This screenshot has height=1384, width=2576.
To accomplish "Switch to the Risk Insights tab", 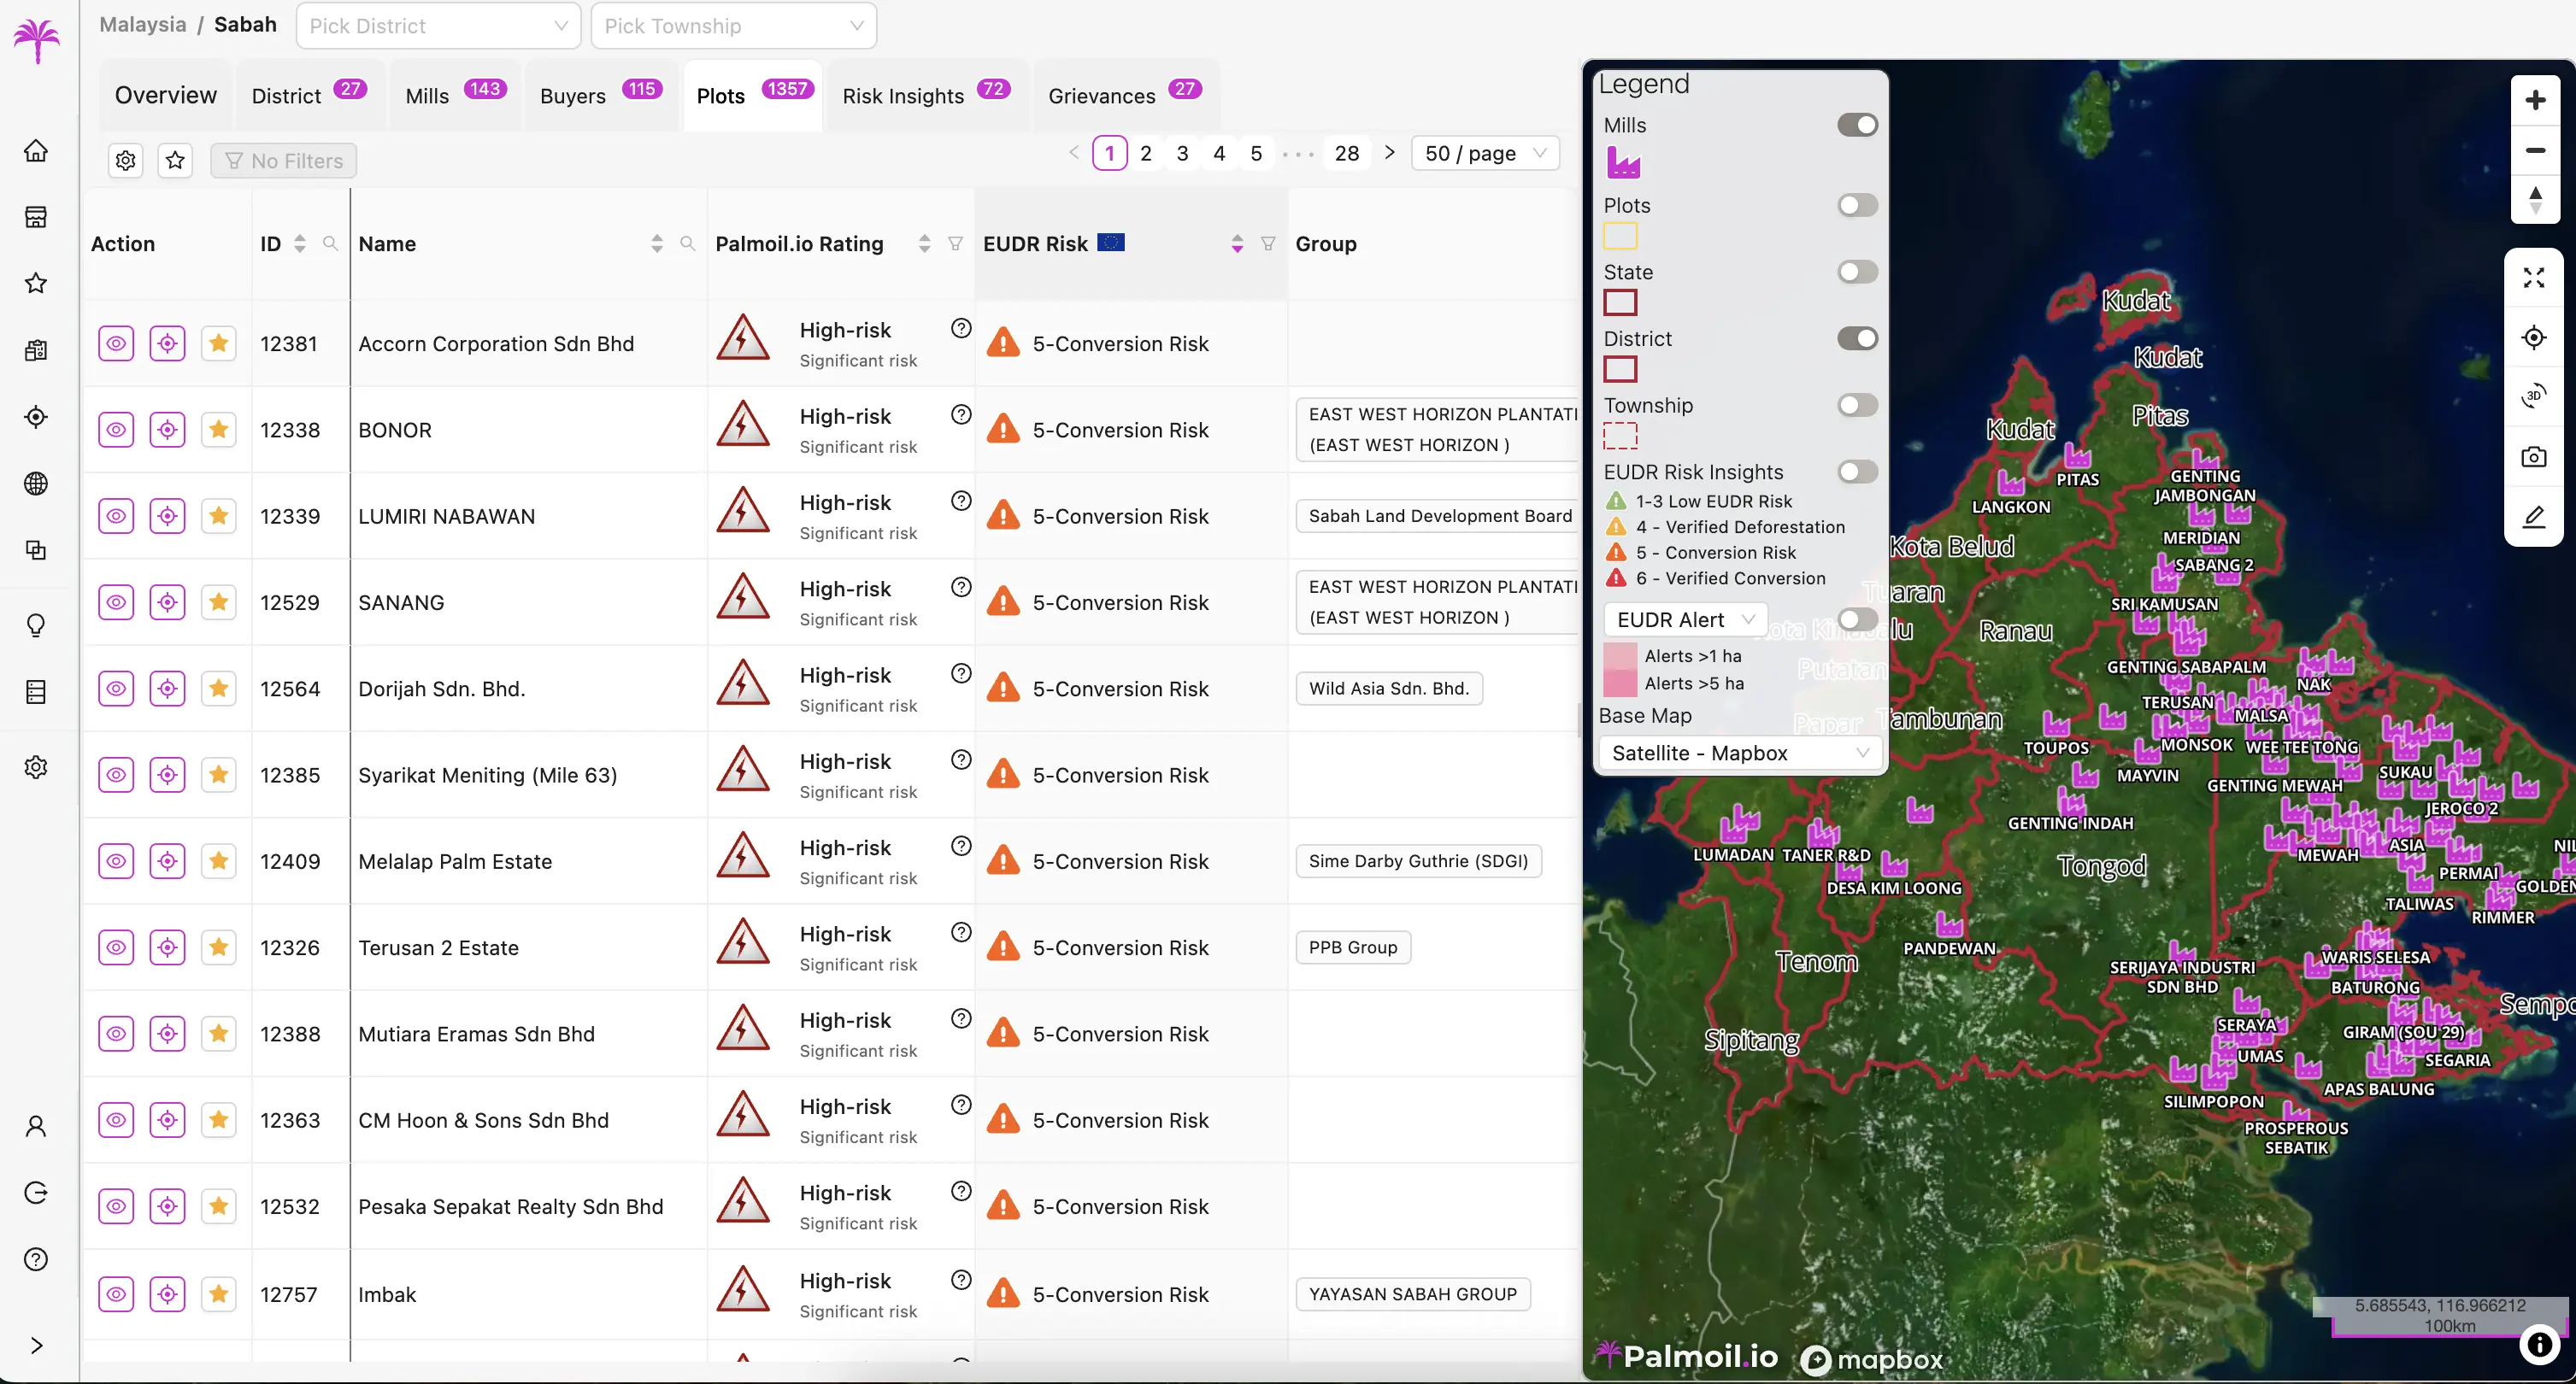I will pyautogui.click(x=903, y=95).
